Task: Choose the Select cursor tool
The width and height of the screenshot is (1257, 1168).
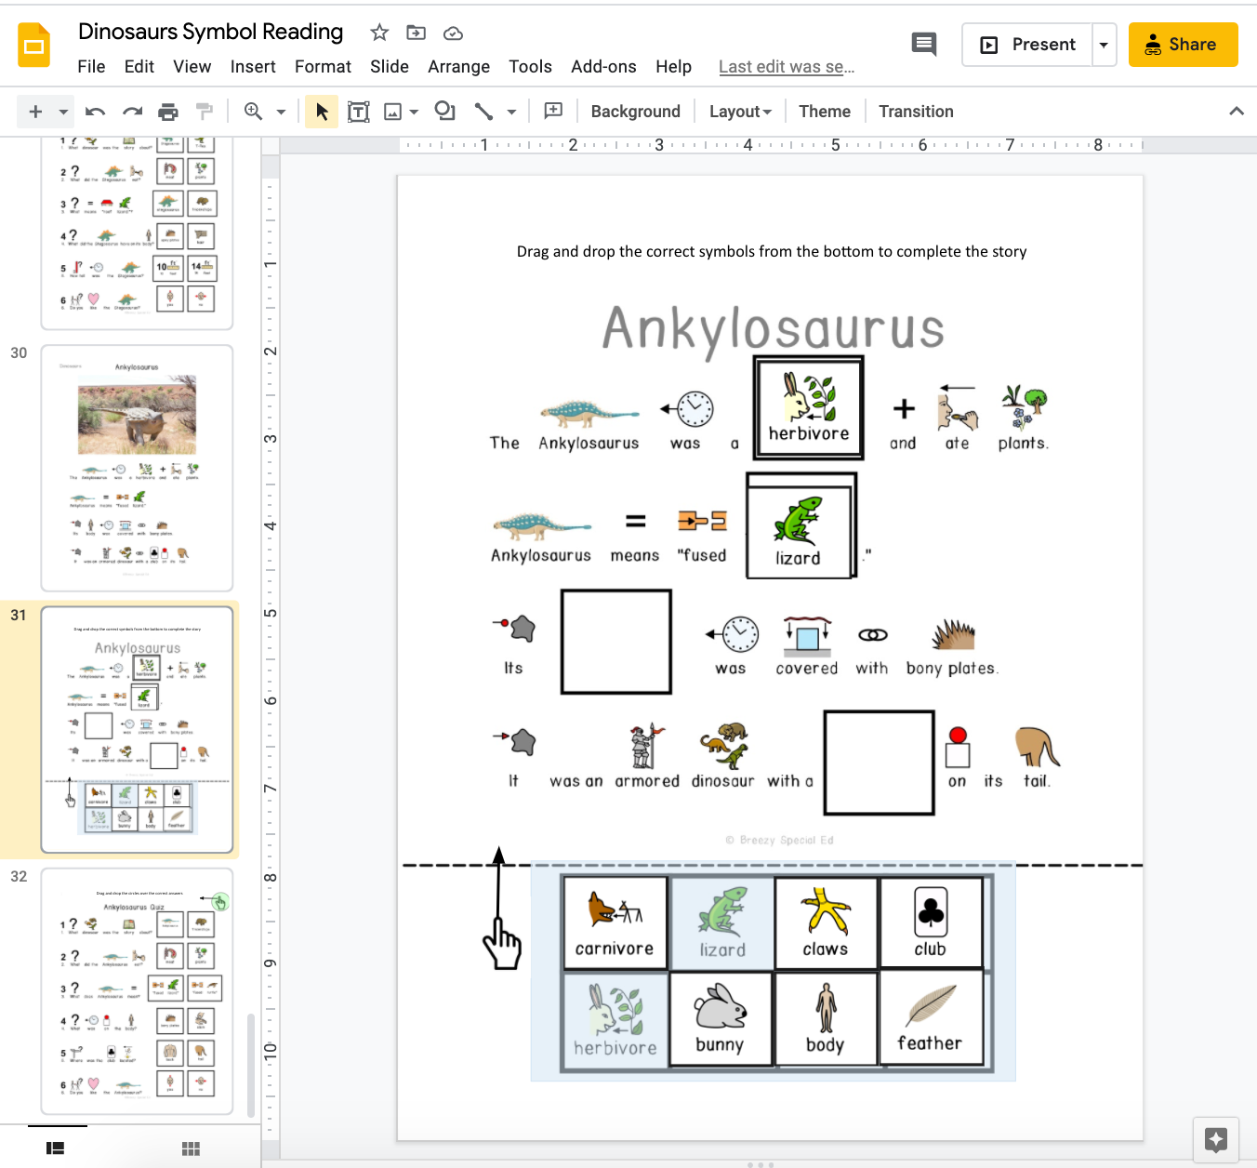Action: pos(322,112)
